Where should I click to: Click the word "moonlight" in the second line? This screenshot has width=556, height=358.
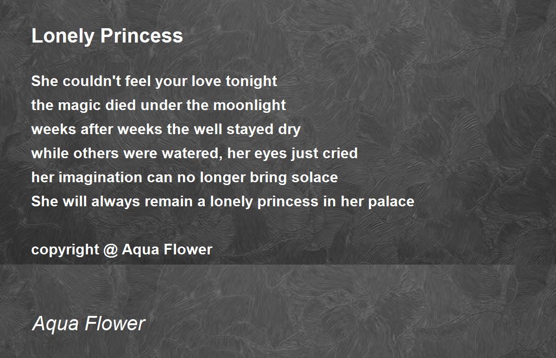click(x=249, y=105)
